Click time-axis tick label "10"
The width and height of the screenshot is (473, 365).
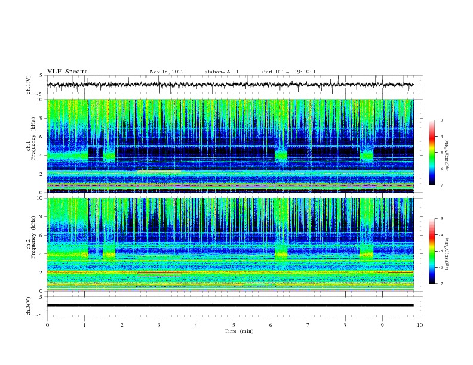(x=420, y=325)
